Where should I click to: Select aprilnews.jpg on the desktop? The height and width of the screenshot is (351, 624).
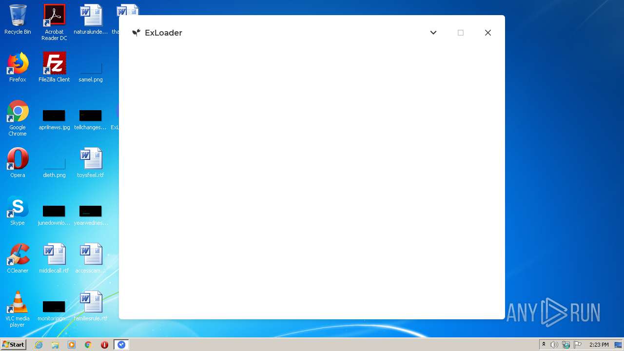point(54,119)
